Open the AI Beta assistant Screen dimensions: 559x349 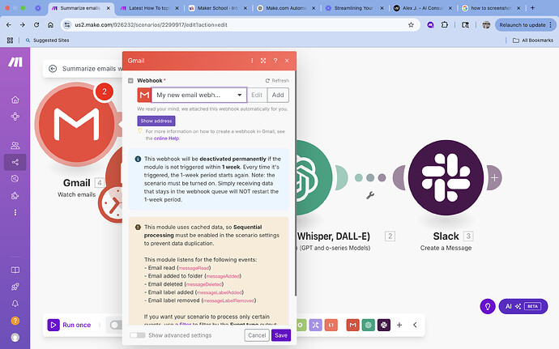(523, 306)
